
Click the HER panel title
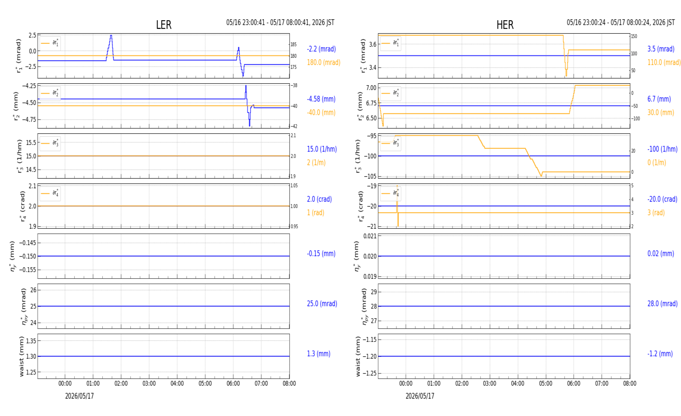pyautogui.click(x=505, y=25)
